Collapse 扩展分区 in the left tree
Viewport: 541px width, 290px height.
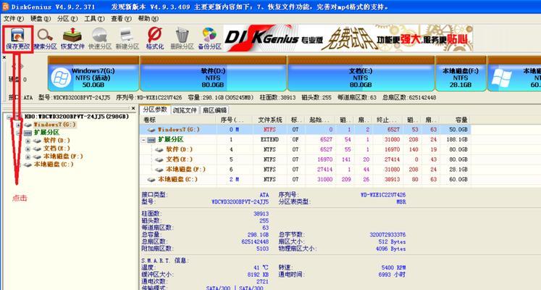[x=18, y=133]
